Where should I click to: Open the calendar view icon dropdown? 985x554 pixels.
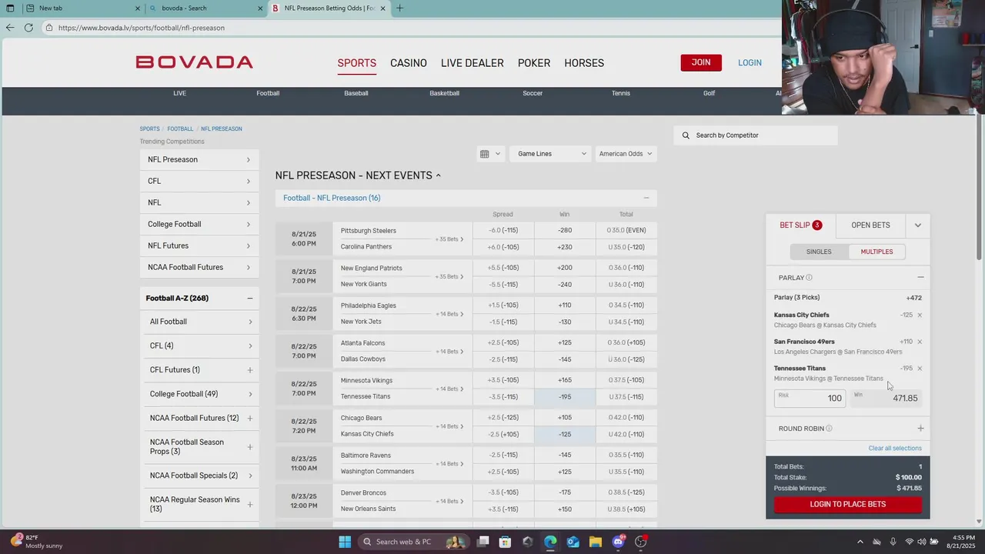490,154
